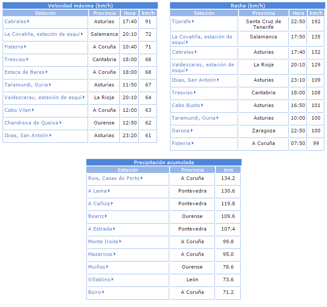Screen dimensions: 327x307
Task: Click the arrow icon next to Monte Iroite
Action: (120, 241)
